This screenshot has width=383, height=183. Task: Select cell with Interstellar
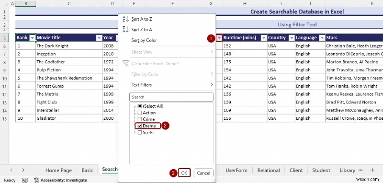tap(69, 110)
